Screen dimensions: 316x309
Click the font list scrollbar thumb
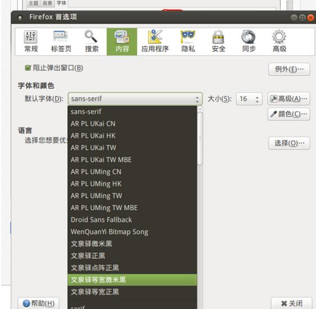point(200,139)
